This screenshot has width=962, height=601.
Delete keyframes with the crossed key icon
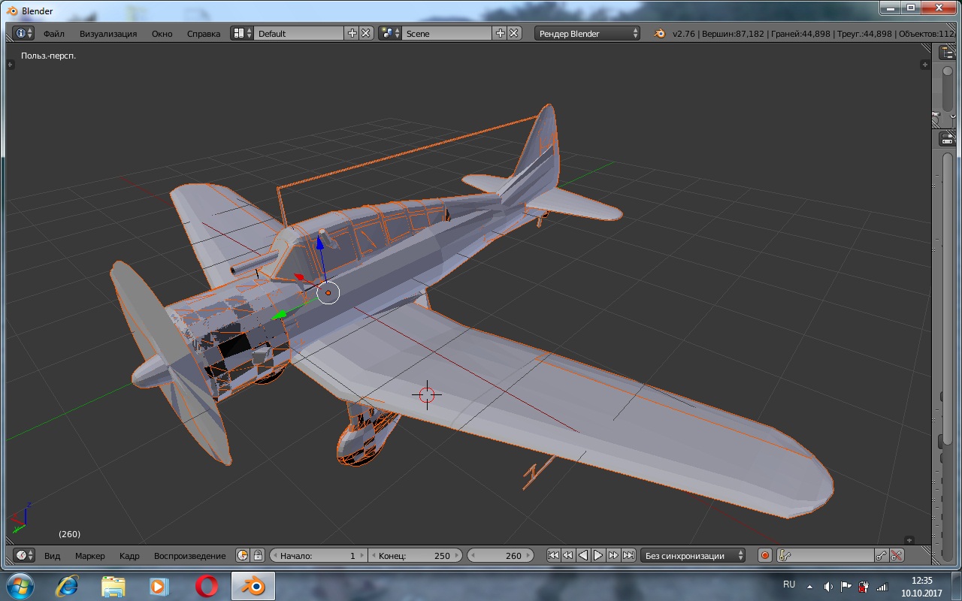[896, 555]
